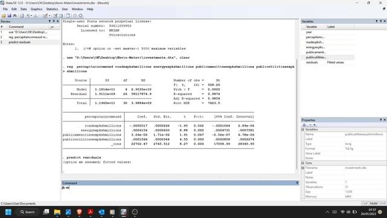The width and height of the screenshot is (387, 218).
Task: Click the Properties previous variable arrow
Action: (x=310, y=125)
